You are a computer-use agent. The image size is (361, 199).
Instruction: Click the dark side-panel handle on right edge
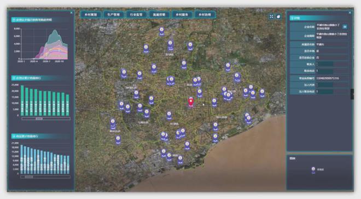point(352,94)
